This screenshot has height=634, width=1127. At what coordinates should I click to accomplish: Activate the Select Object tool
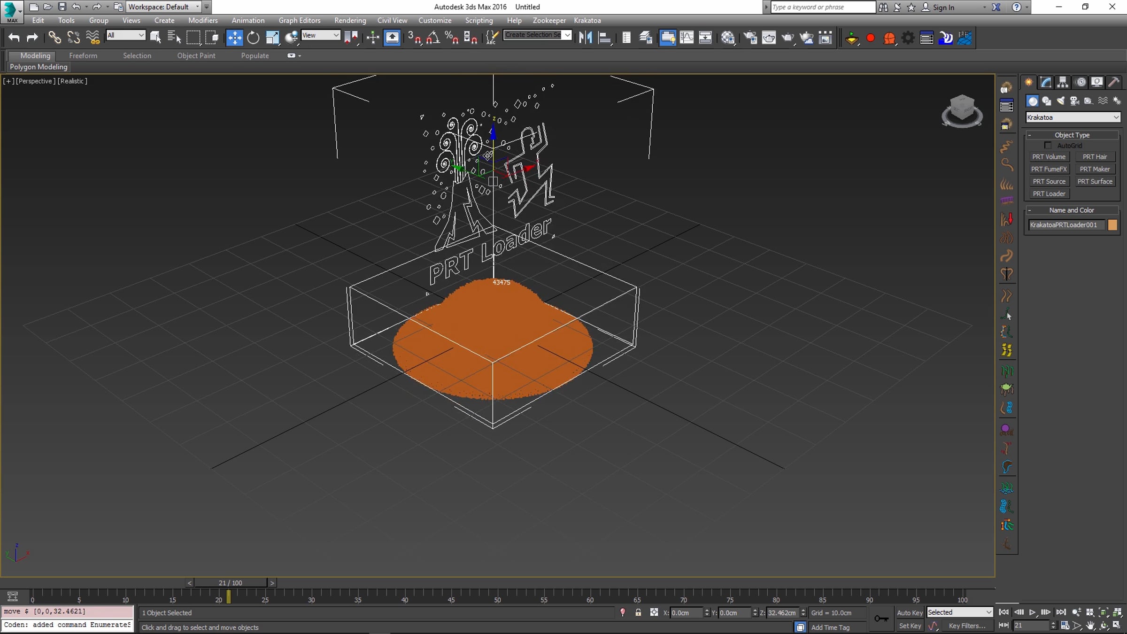point(155,38)
